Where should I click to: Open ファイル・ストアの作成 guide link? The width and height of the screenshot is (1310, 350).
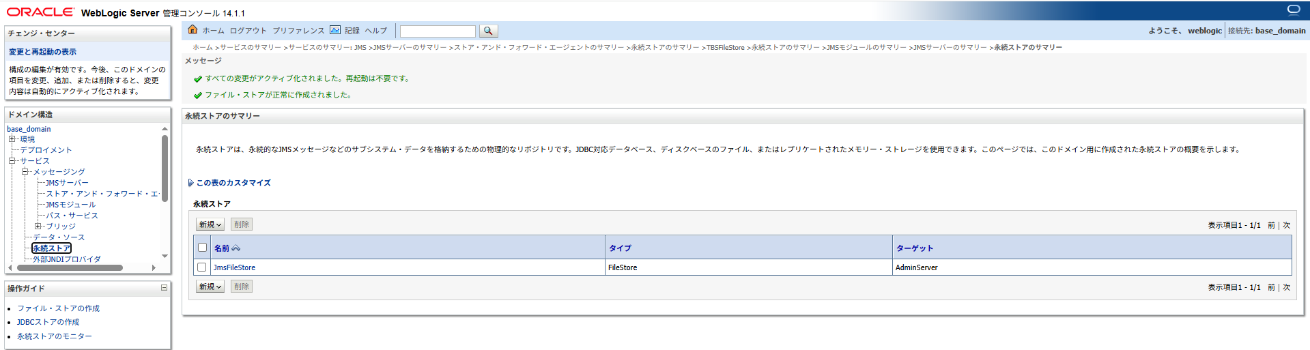pos(58,308)
